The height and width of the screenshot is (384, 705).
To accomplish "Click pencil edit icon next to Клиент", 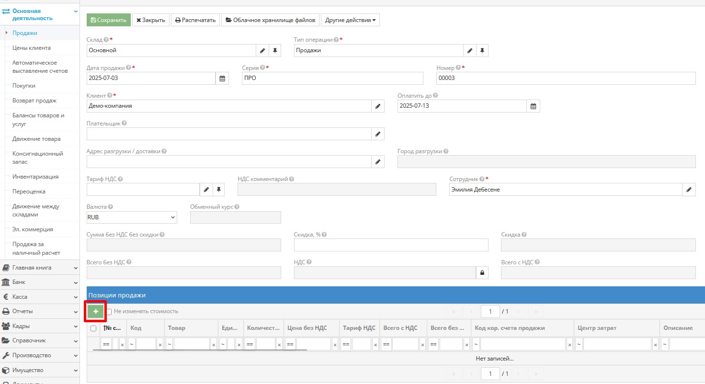I will point(378,106).
